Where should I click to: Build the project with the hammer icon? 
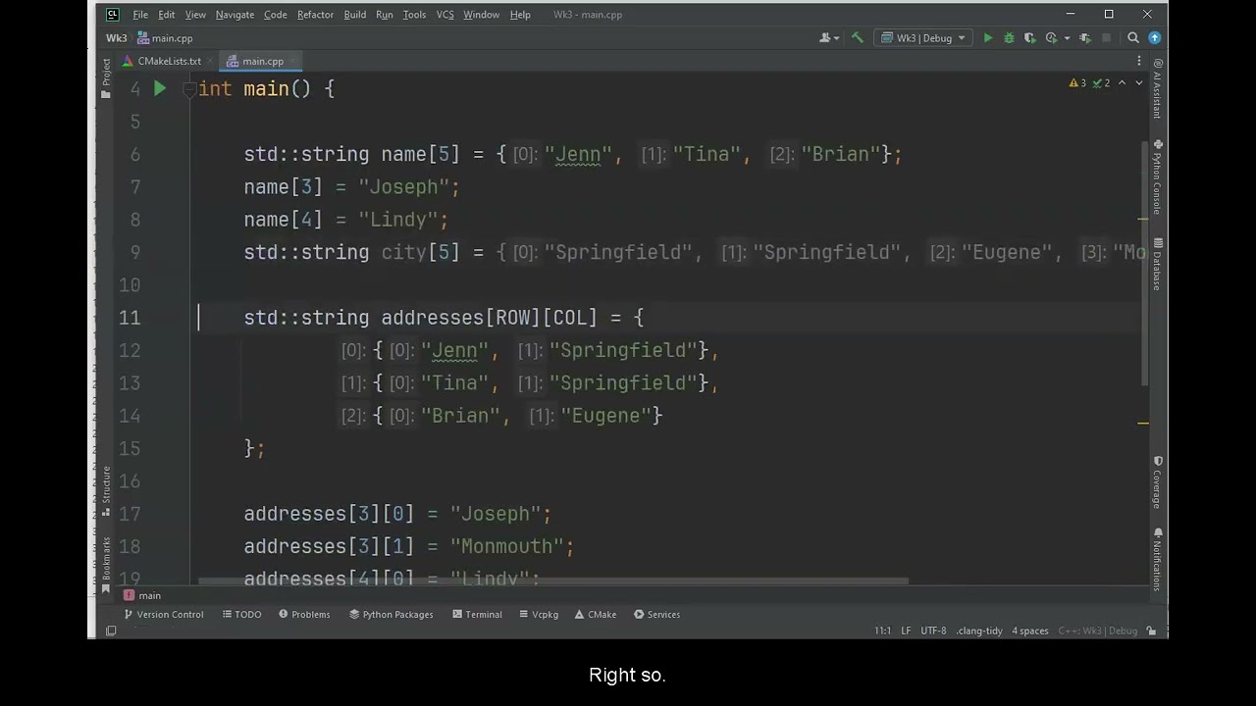click(858, 38)
